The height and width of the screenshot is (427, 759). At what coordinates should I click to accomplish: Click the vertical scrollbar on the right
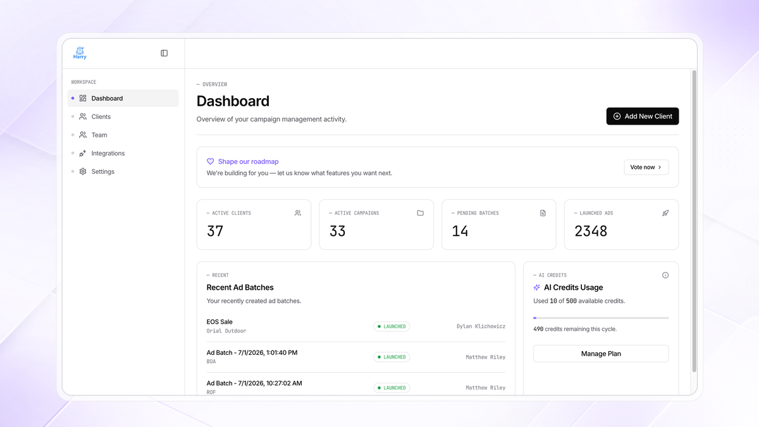pos(694,221)
